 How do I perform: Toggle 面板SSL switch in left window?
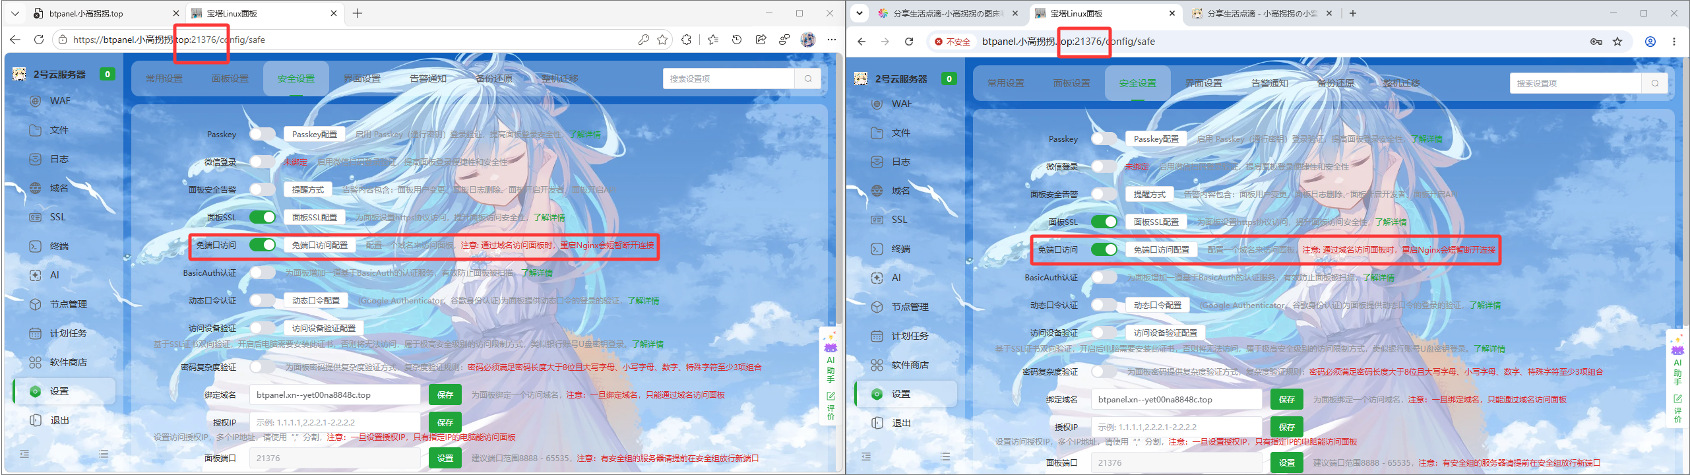pos(263,217)
